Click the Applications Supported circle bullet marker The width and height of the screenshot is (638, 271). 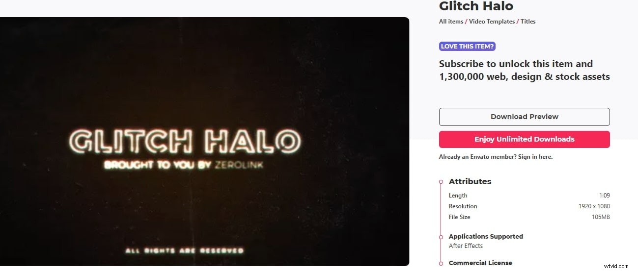pos(441,237)
